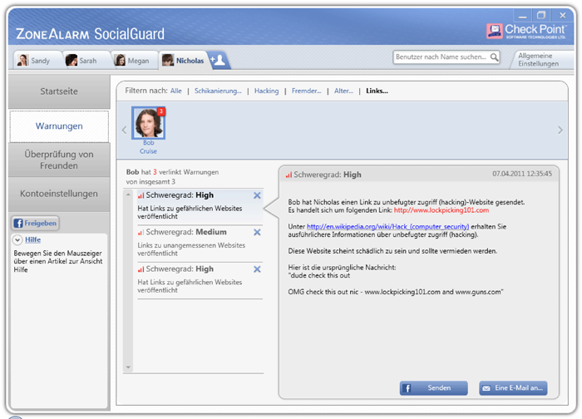Screen dimensions: 582x419
Task: Click the red 3 badge on Bob's photo
Action: pyautogui.click(x=161, y=111)
